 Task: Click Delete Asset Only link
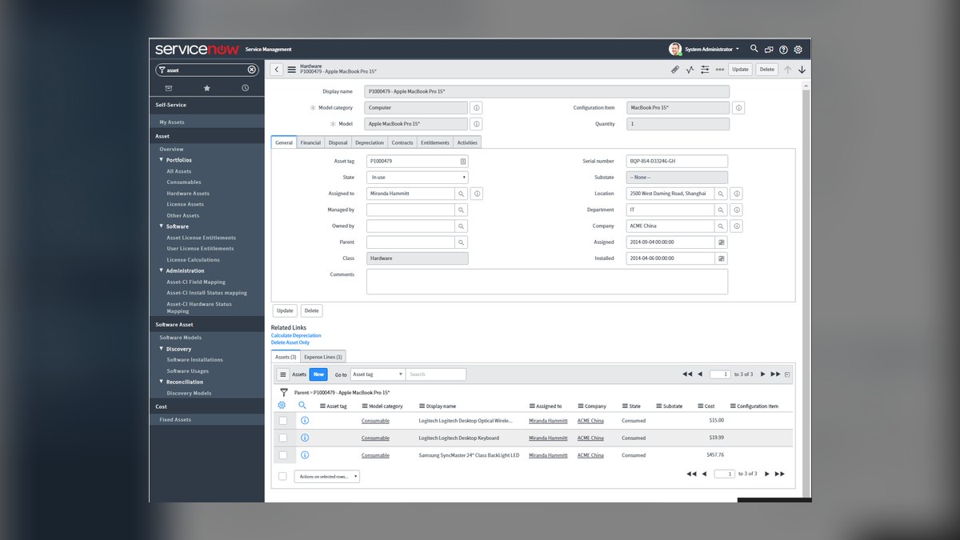coord(290,342)
